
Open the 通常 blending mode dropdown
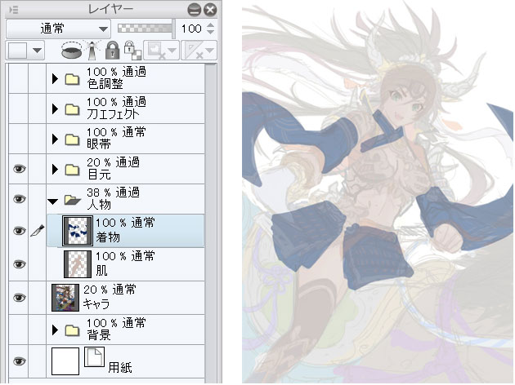58,29
